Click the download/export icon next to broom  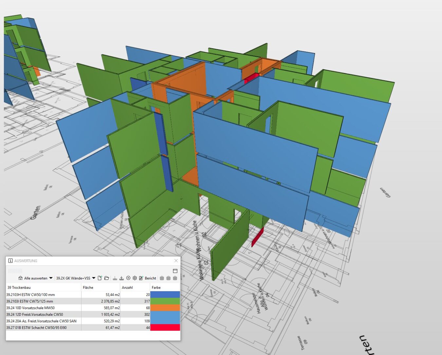point(121,278)
